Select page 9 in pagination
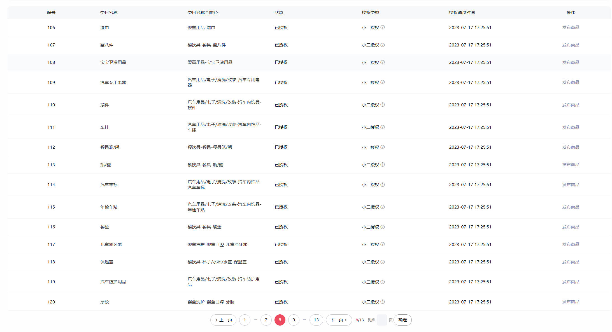This screenshot has width=612, height=332. [x=294, y=320]
